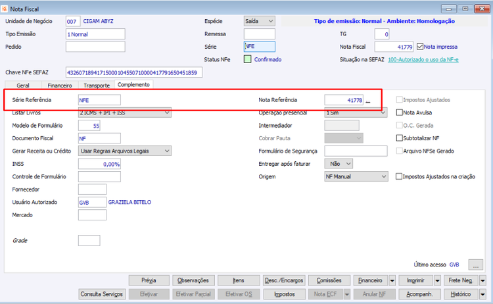Open dropdown arrow next to Histórico button
Image resolution: width=493 pixels, height=304 pixels.
click(x=482, y=294)
